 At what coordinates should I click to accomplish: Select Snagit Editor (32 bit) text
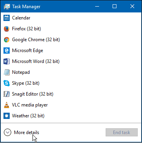(33, 94)
